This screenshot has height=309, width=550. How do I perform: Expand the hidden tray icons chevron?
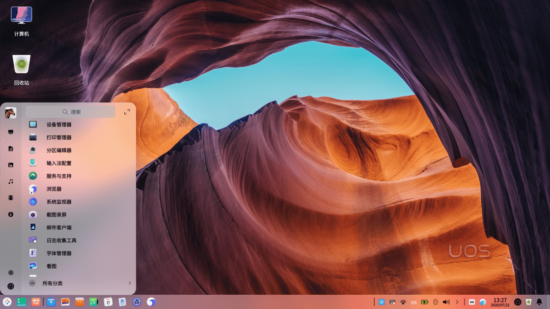[457, 302]
